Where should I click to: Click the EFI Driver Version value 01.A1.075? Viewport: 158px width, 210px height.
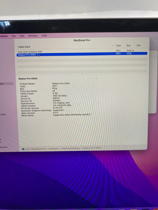coord(58,108)
